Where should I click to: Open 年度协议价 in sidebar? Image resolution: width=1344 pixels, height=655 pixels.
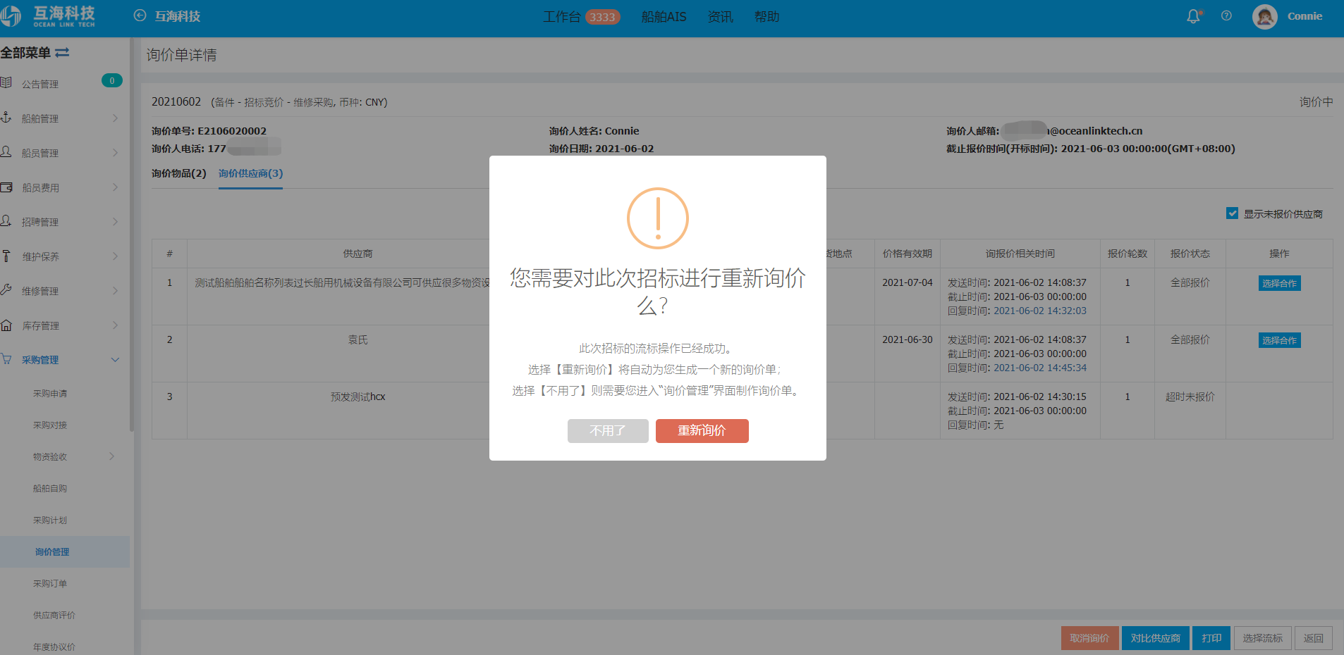click(x=54, y=647)
